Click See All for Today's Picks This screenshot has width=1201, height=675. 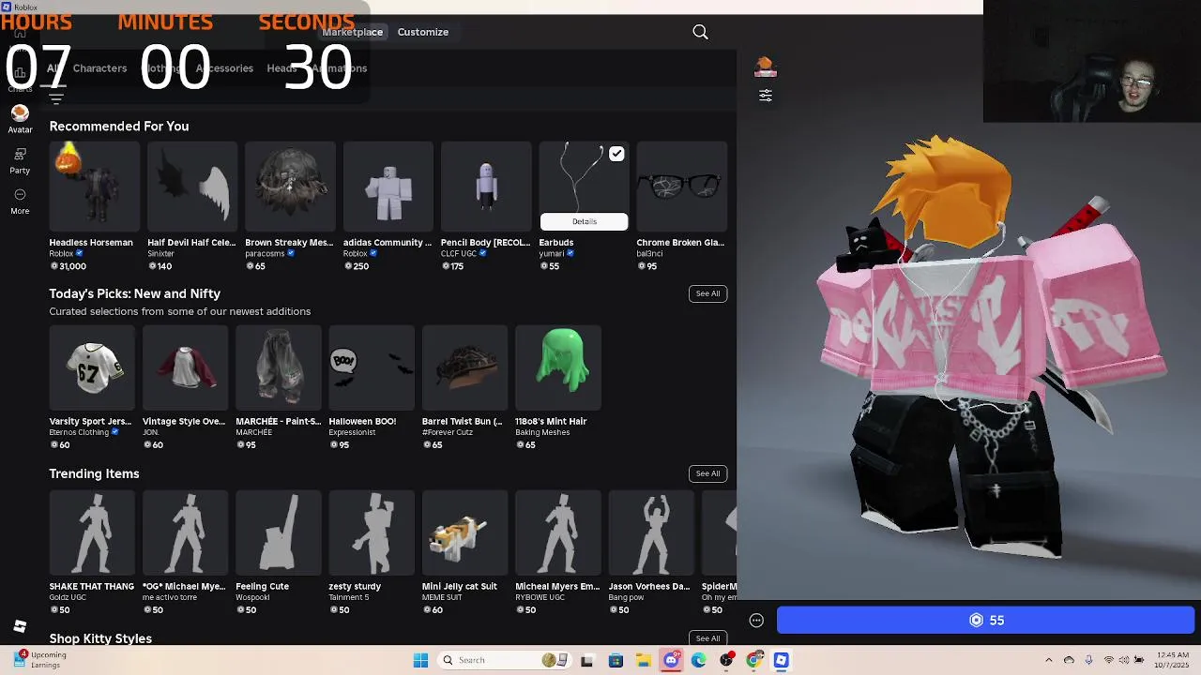pyautogui.click(x=707, y=293)
